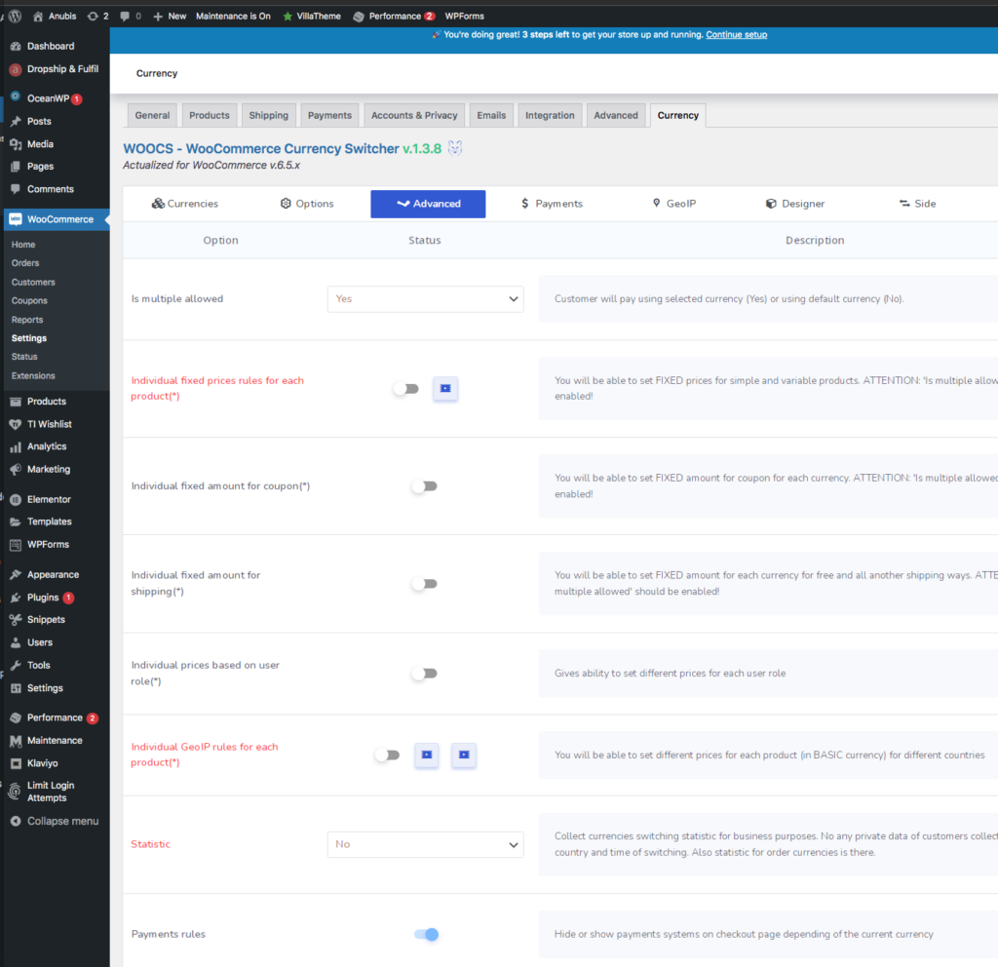
Task: Open Pages in sidebar
Action: [40, 166]
